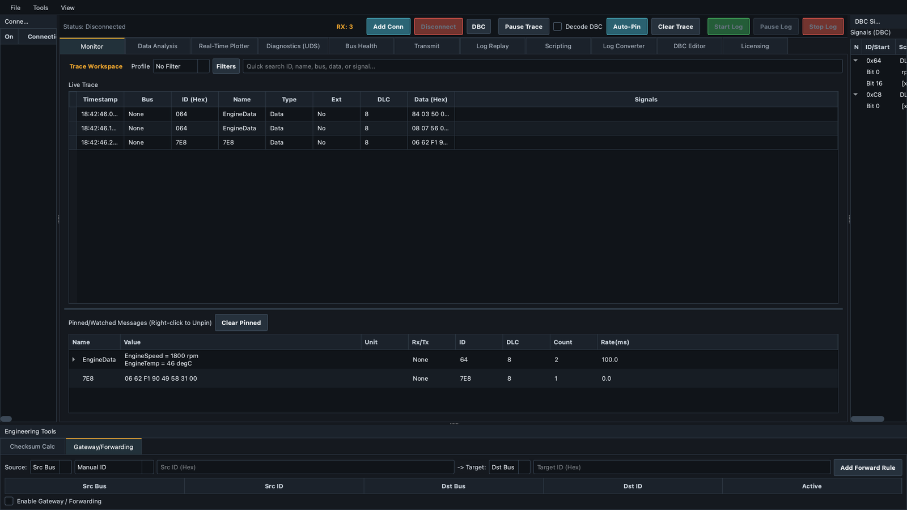
Task: Click the Start Log button
Action: [728, 27]
